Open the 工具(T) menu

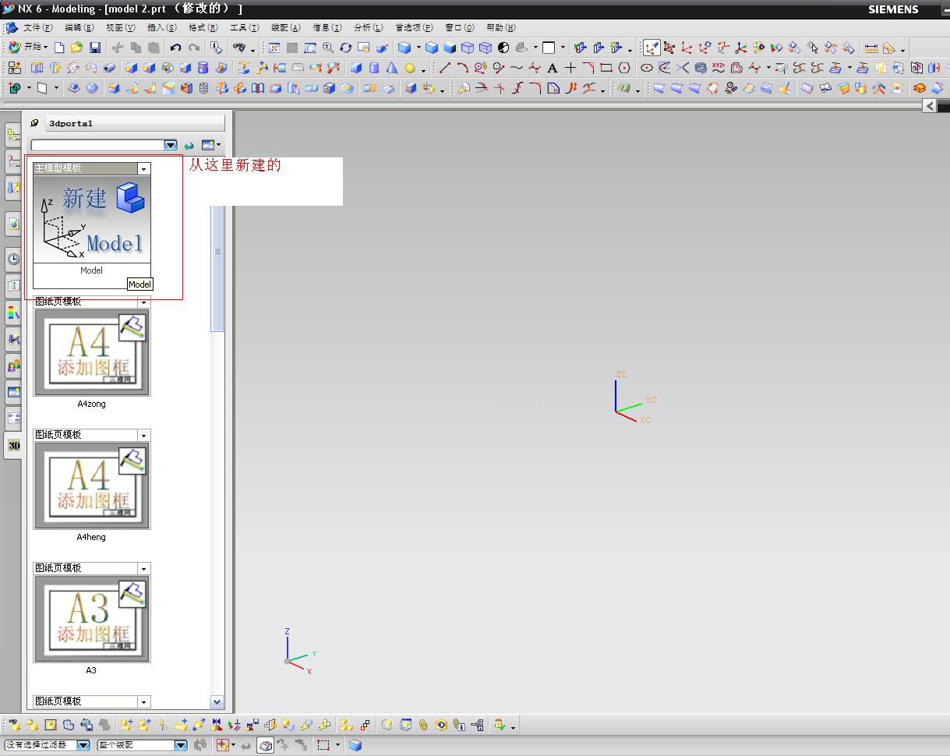pyautogui.click(x=244, y=27)
